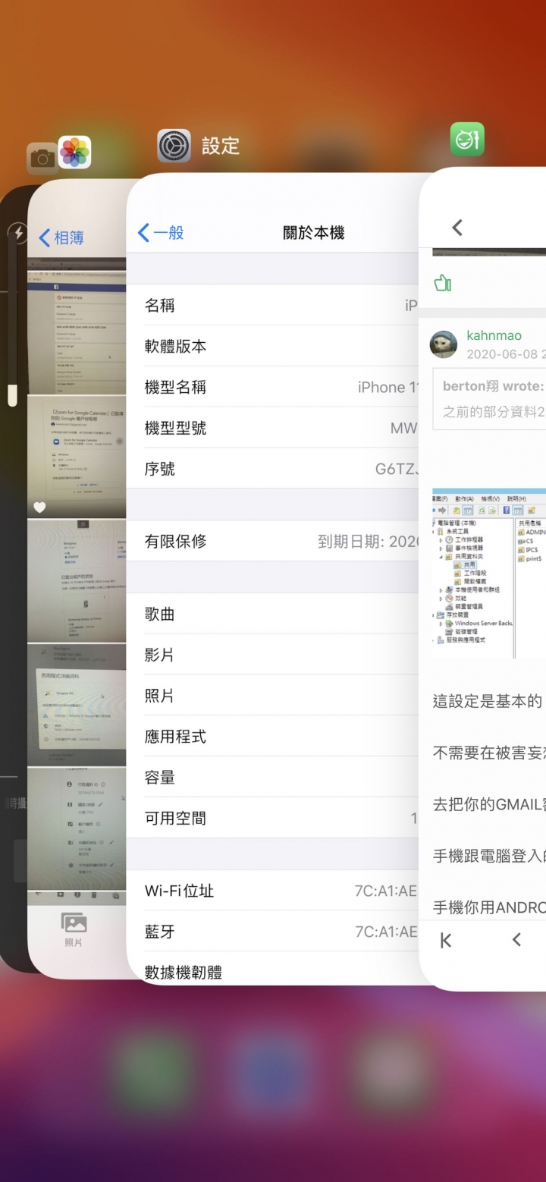Tap the Camera app icon in switcher
546x1182 pixels.
point(42,159)
